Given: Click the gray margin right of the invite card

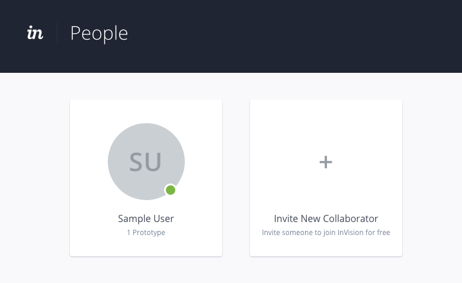Looking at the screenshot, I should [432, 178].
